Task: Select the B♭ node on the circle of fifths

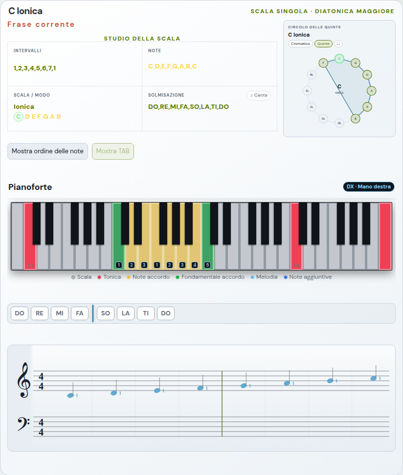Action: (x=312, y=75)
